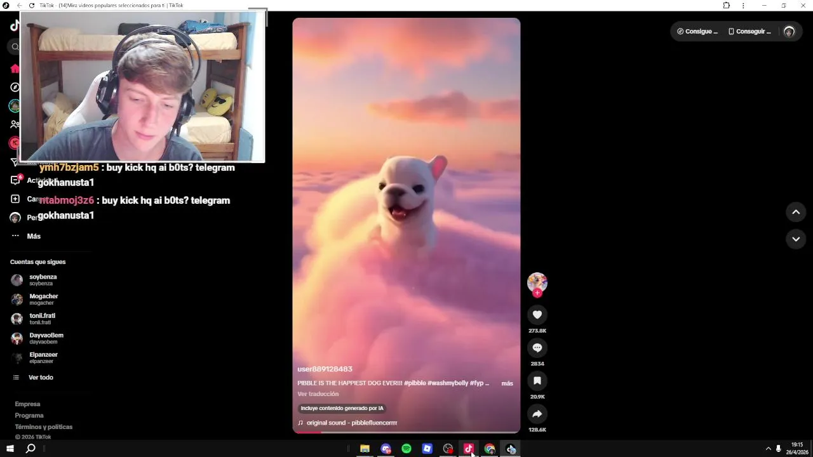Expand Términos y políticas footer section
The image size is (813, 457).
44,427
